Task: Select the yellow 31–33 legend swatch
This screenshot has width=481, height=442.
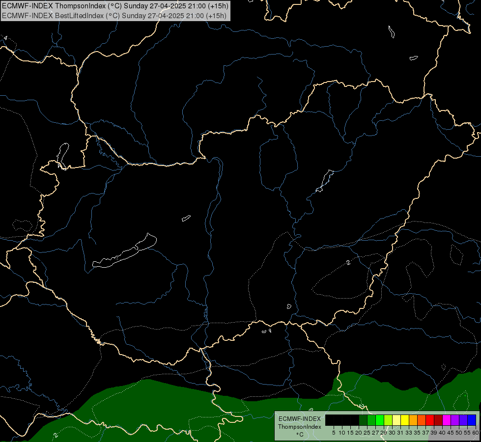Action: tap(405, 420)
